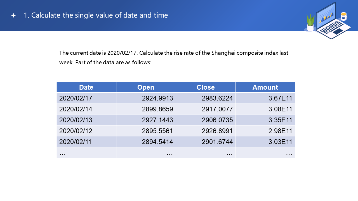Select the Open column header

(146, 87)
